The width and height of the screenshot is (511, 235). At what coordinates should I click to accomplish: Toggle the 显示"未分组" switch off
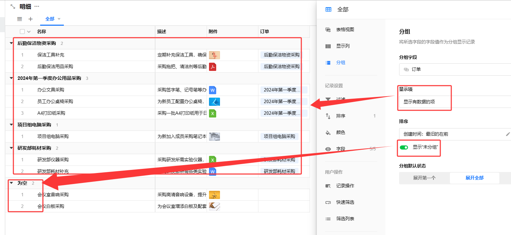pyautogui.click(x=404, y=147)
